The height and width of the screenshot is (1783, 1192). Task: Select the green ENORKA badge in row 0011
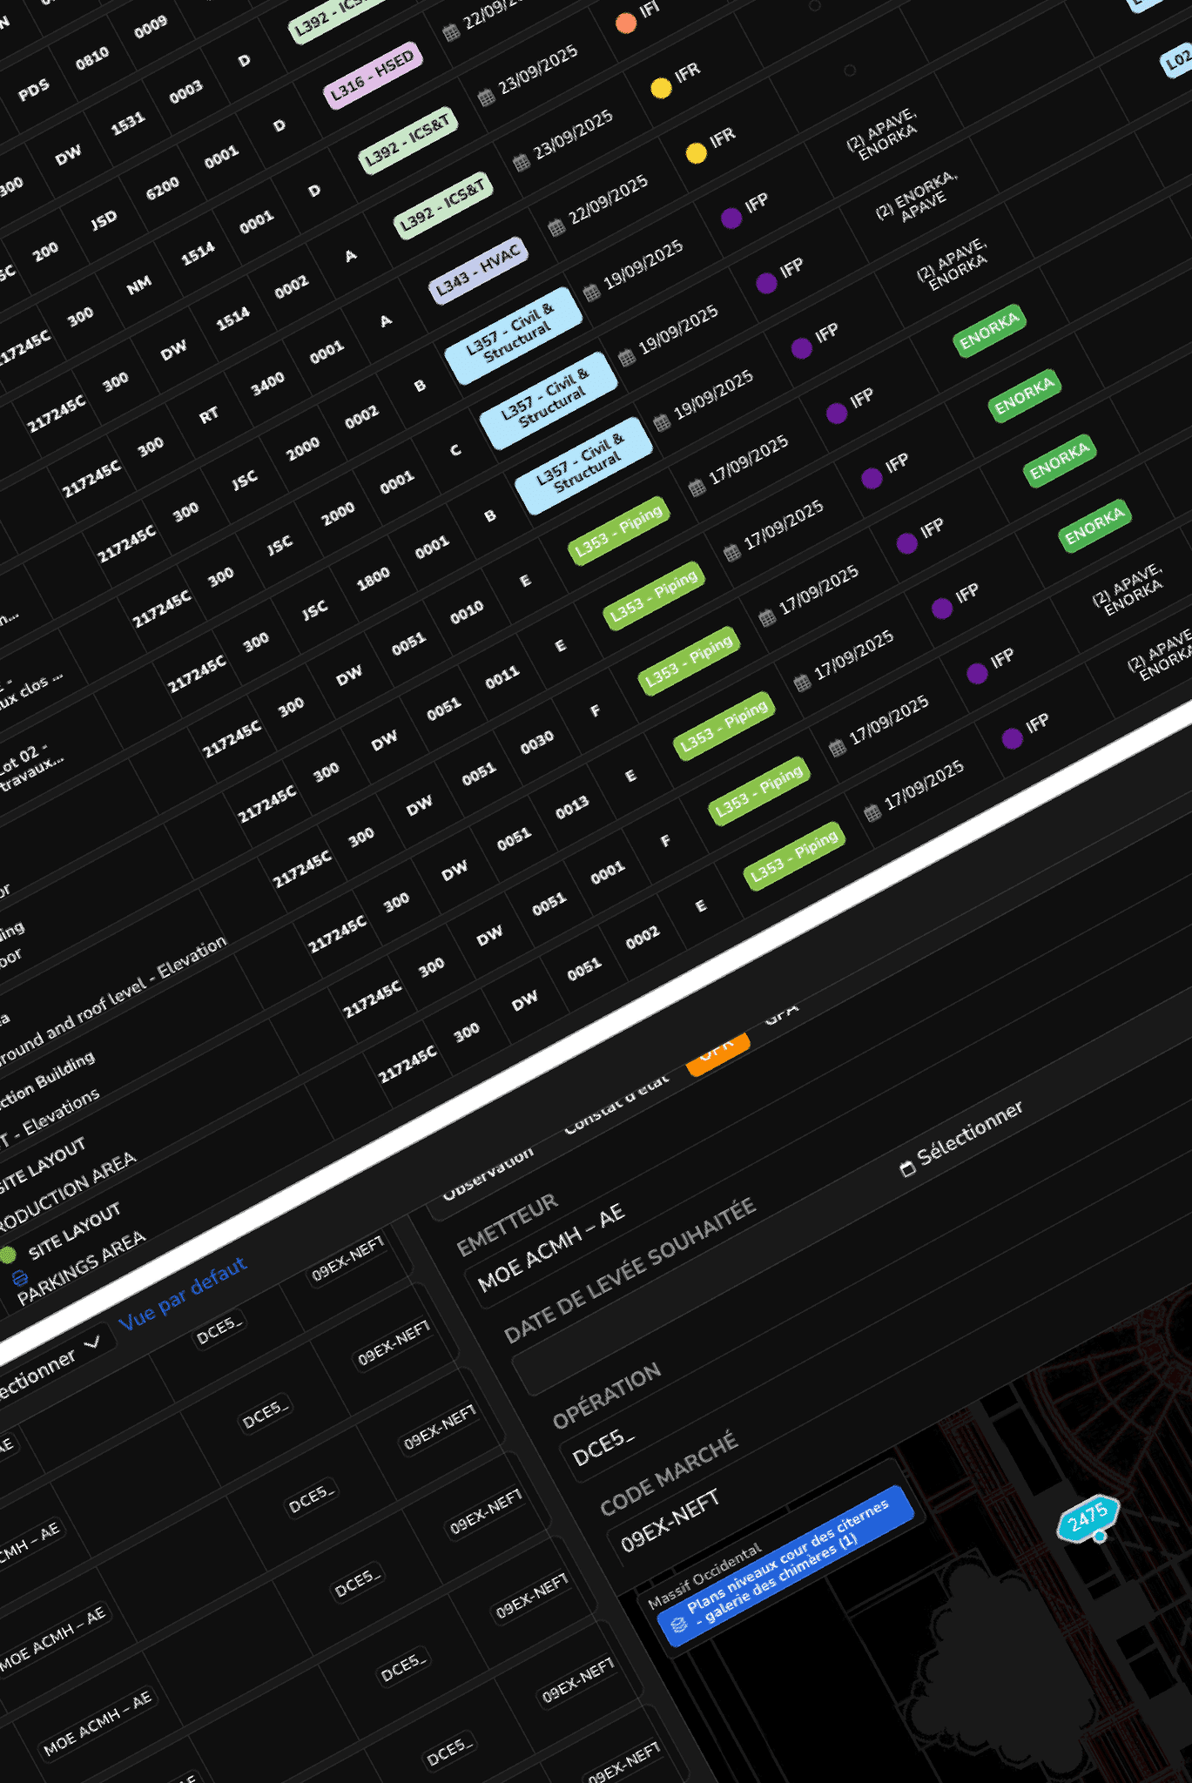pos(1024,396)
